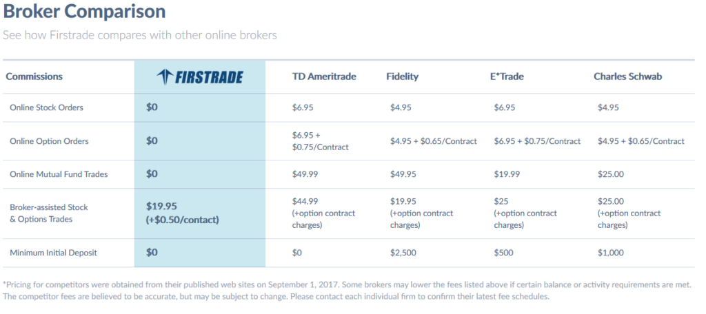Click the Charles Schwab column header
The width and height of the screenshot is (706, 314).
pos(627,76)
